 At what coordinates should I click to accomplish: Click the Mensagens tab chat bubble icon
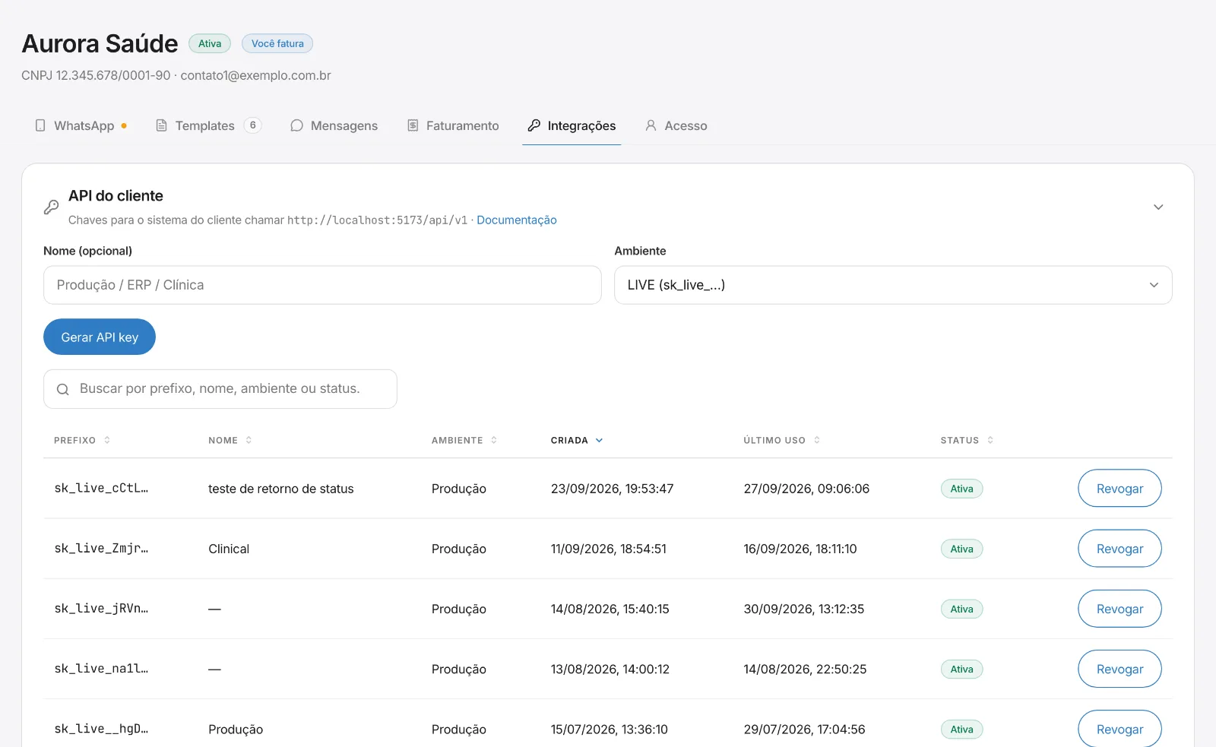tap(296, 125)
